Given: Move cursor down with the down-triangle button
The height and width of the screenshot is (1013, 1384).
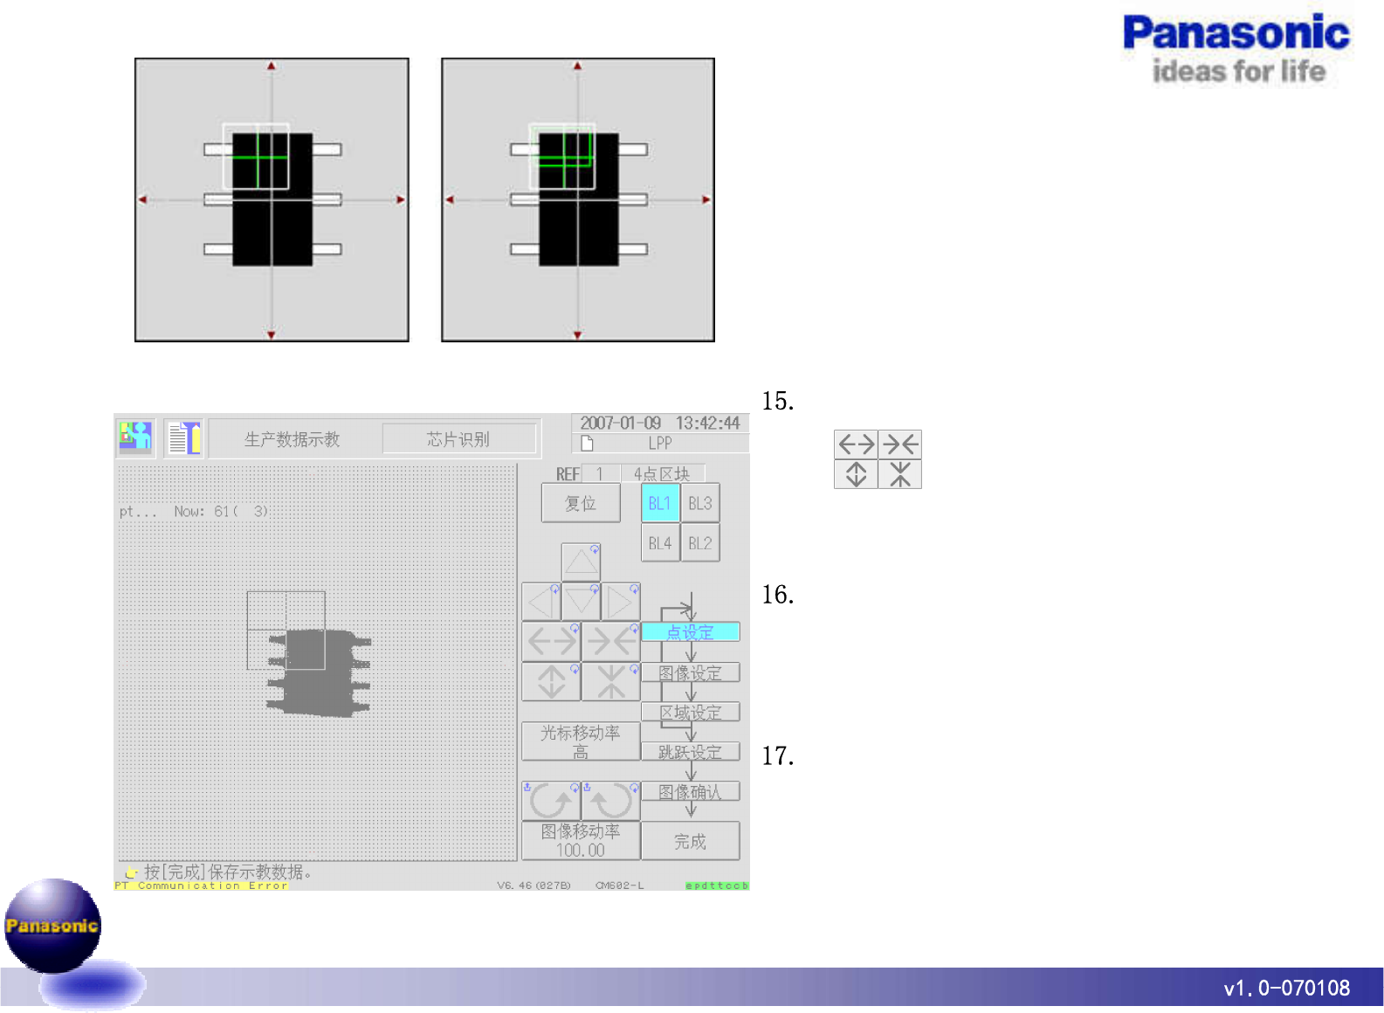Looking at the screenshot, I should [582, 602].
